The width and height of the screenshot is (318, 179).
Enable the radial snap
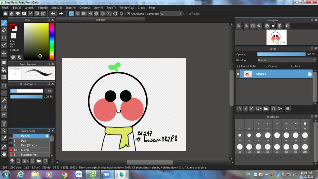tap(96, 14)
